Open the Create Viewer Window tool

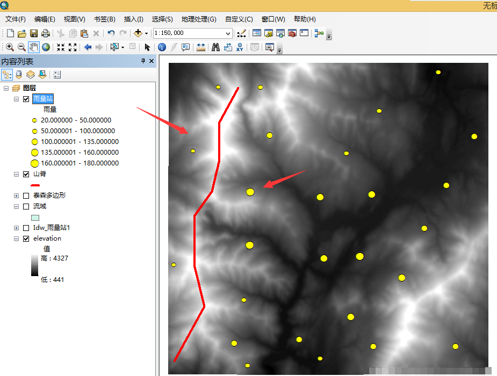click(269, 47)
